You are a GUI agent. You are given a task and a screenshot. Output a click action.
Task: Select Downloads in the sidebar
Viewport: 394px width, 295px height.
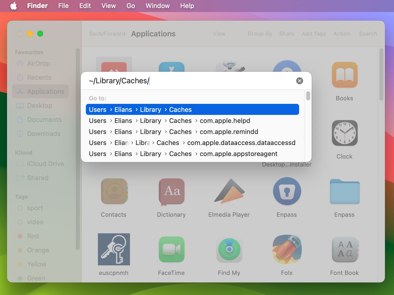pyautogui.click(x=40, y=134)
